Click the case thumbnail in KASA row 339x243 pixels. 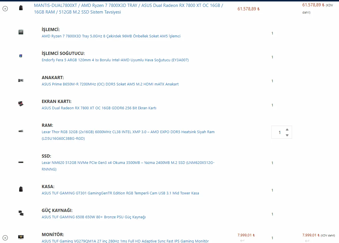click(21, 189)
